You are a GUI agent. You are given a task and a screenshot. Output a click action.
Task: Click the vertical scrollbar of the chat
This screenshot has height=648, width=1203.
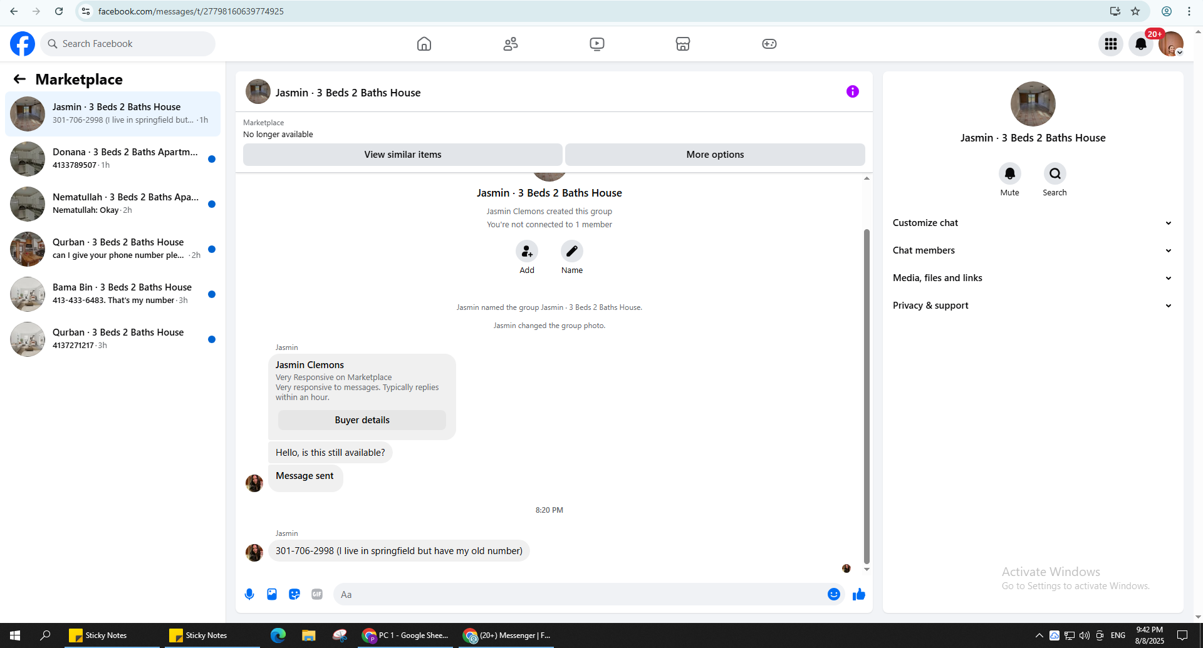click(x=867, y=396)
